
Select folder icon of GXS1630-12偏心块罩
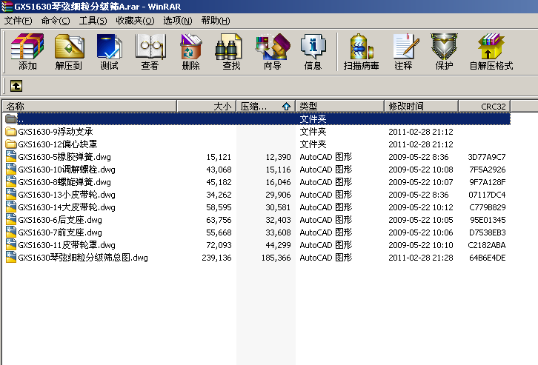[10, 144]
